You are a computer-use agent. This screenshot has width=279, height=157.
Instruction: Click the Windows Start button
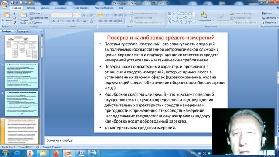click(5, 153)
